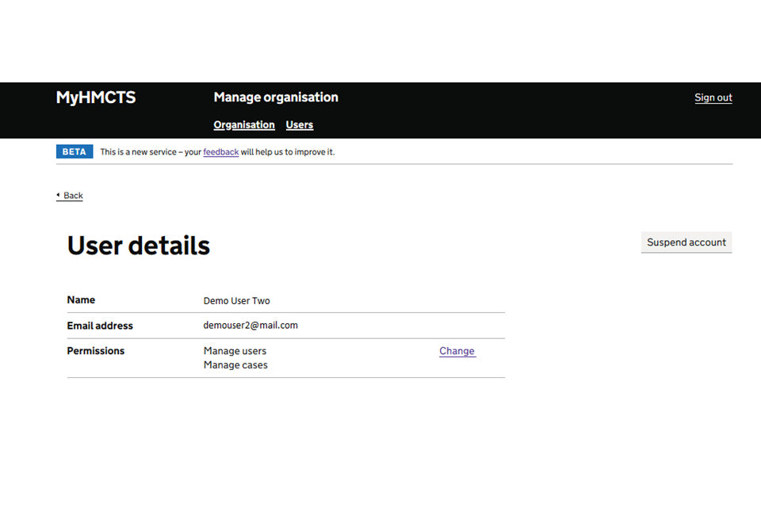Viewport: 761px width, 507px height.
Task: Click the Manage cases permission text
Action: click(235, 365)
